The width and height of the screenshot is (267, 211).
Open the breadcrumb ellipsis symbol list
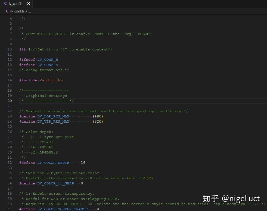[x=30, y=11]
